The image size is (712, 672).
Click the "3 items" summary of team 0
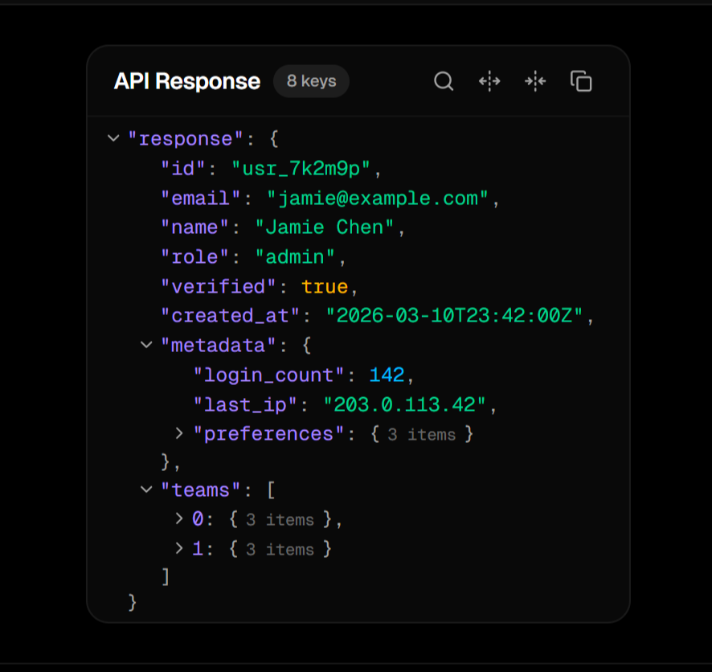tap(280, 520)
